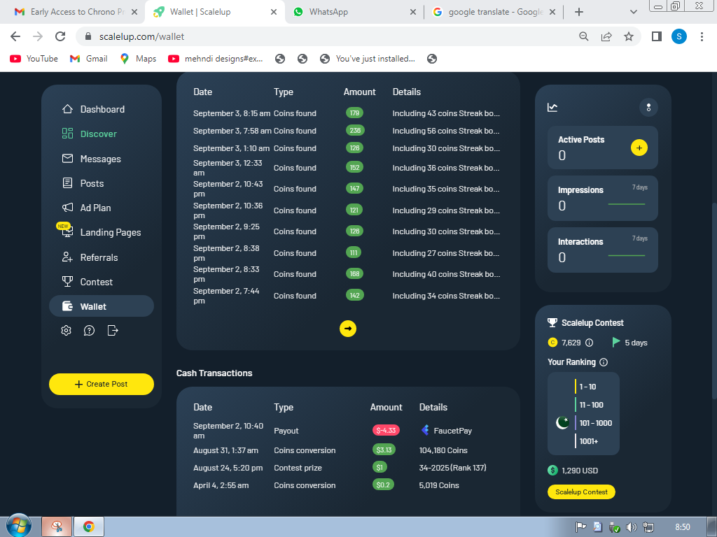This screenshot has height=537, width=717.
Task: Click the Rank 137 contest prize details
Action: coord(453,468)
